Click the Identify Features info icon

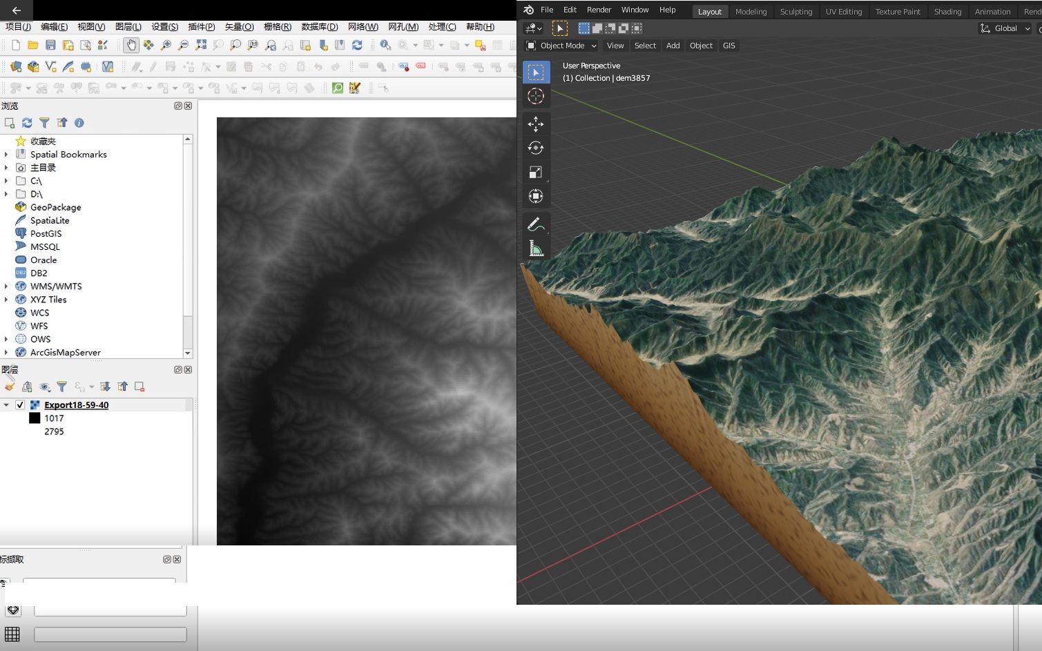tap(385, 45)
